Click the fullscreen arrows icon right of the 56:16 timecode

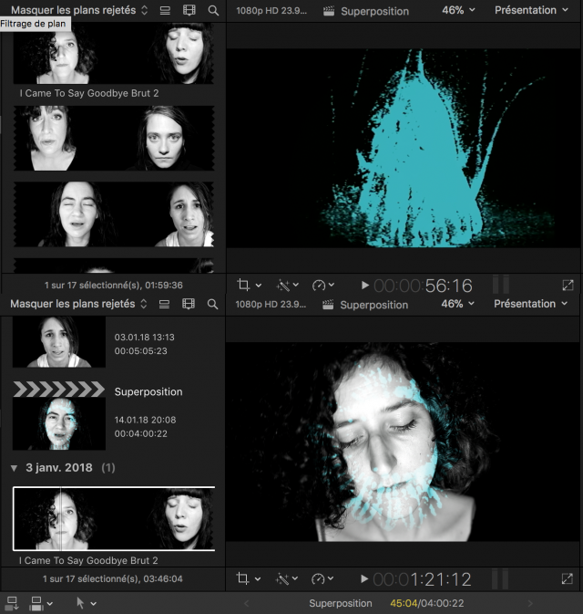568,285
